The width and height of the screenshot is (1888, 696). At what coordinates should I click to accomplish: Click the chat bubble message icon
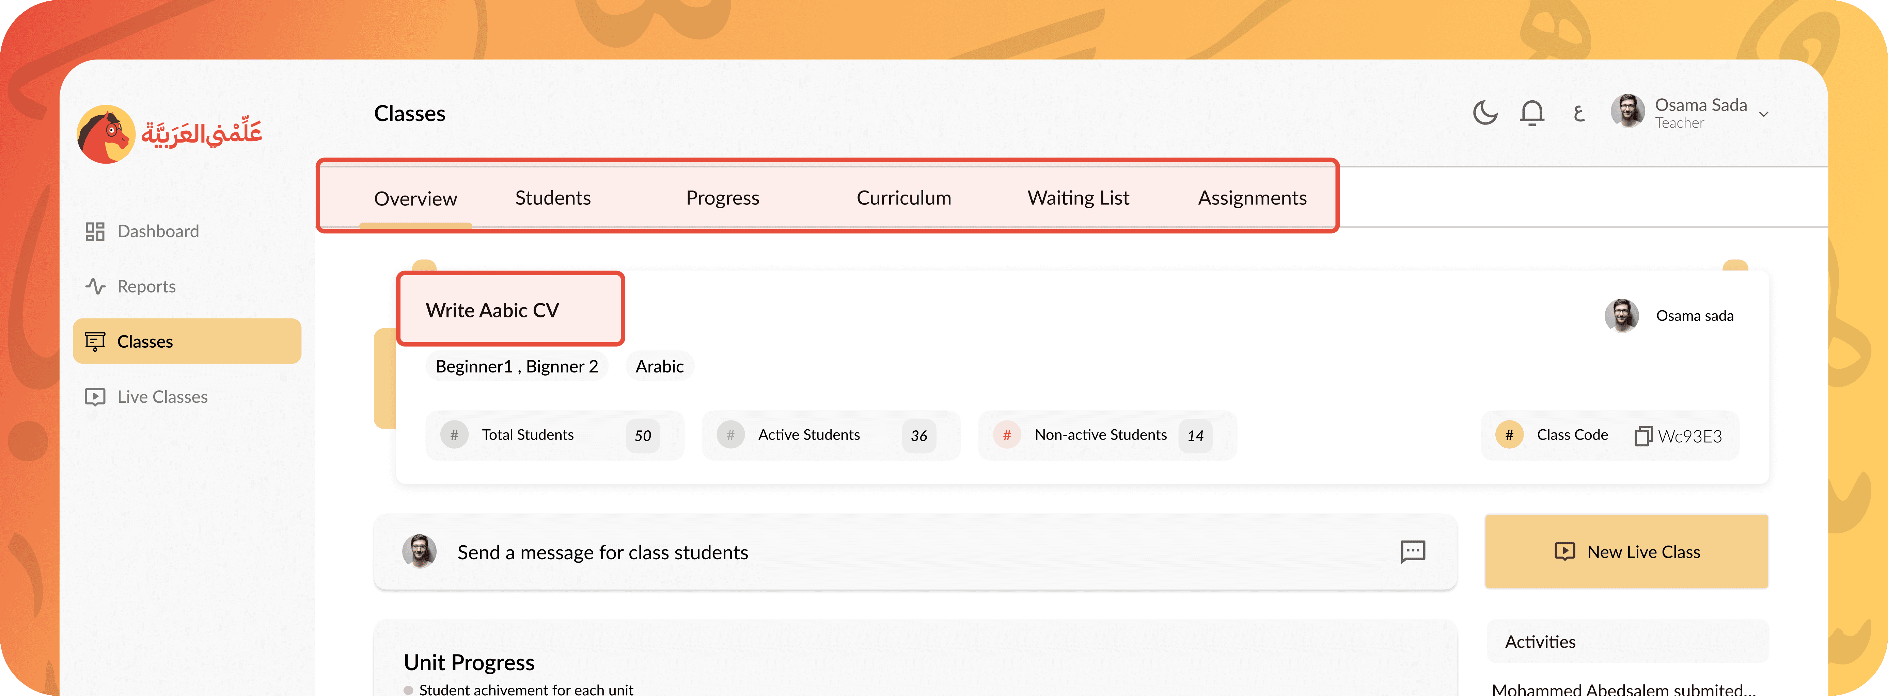tap(1412, 552)
